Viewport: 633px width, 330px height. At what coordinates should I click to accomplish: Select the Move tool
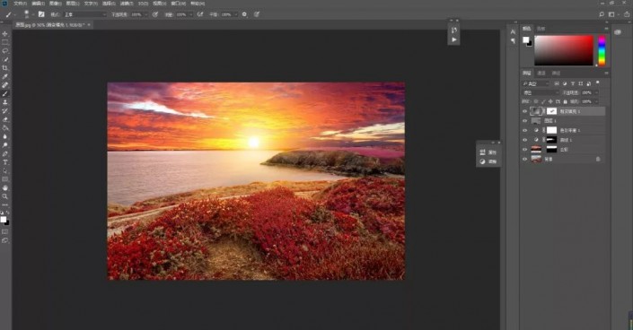click(x=5, y=33)
